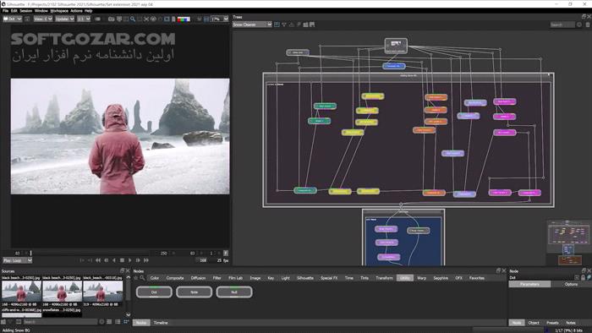This screenshot has width=592, height=333.
Task: Play the clip forward
Action: coord(130,260)
